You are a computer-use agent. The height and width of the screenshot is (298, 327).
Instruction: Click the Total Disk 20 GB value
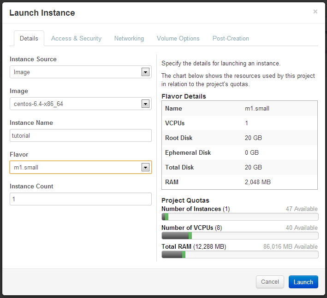pos(253,168)
